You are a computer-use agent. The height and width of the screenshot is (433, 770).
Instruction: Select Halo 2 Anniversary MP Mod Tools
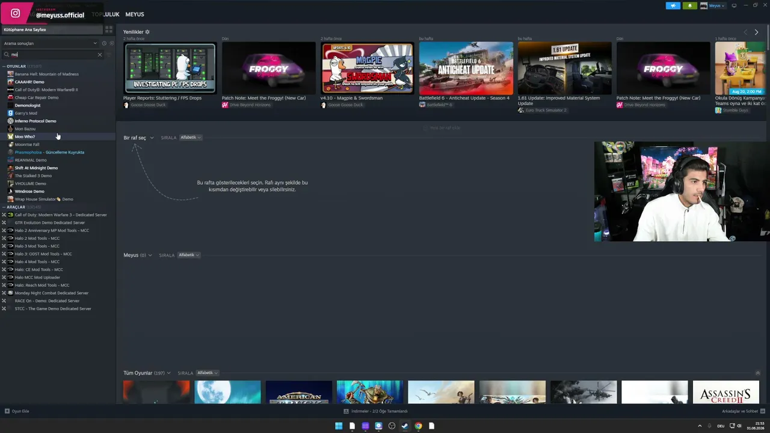point(52,230)
